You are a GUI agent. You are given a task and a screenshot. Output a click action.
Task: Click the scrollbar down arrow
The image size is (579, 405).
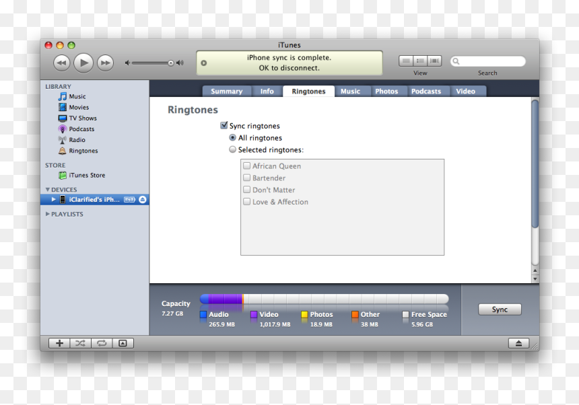[535, 279]
